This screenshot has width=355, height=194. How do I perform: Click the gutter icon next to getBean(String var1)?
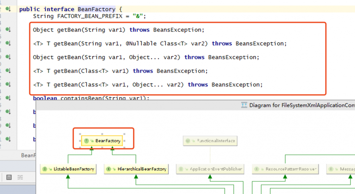coord(8,30)
